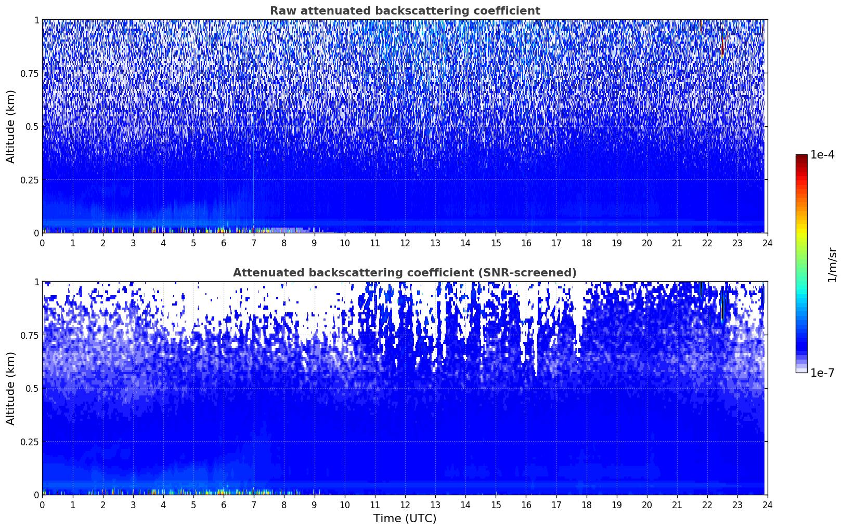Click altitude tick '0.5' on the SNR-screened plot
Viewport: 843px width, 530px height.
pyautogui.click(x=32, y=388)
